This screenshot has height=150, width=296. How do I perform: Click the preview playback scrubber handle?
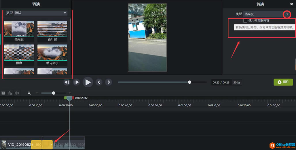189,82
